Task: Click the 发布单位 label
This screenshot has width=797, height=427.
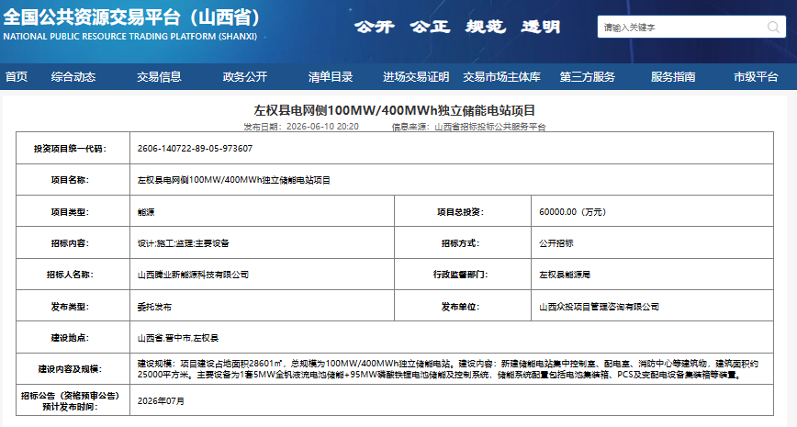Action: 460,307
